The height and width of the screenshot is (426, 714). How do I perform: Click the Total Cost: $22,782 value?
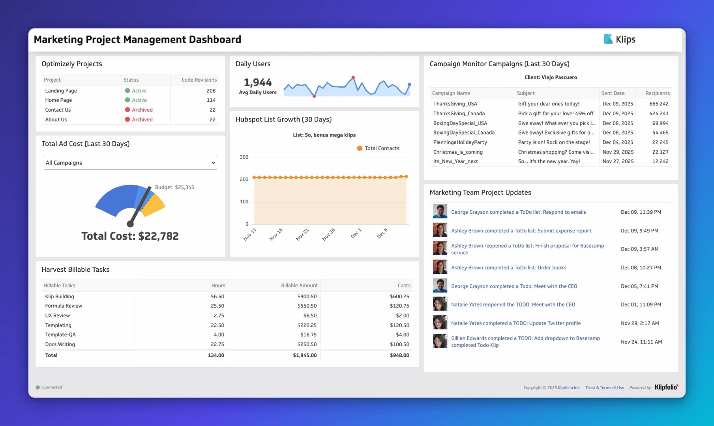pos(130,236)
